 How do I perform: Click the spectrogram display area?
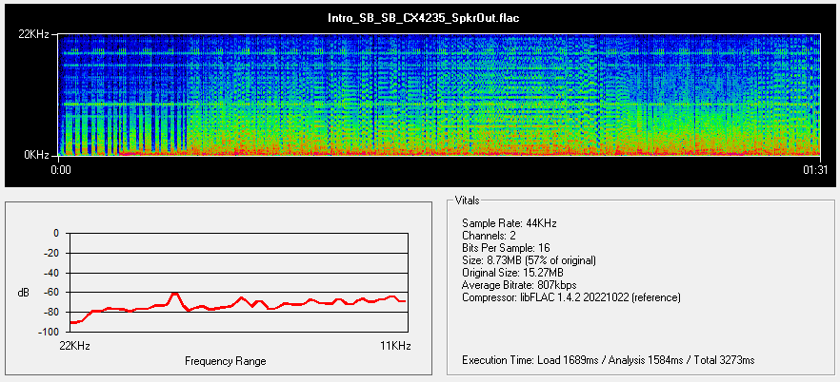[438, 95]
